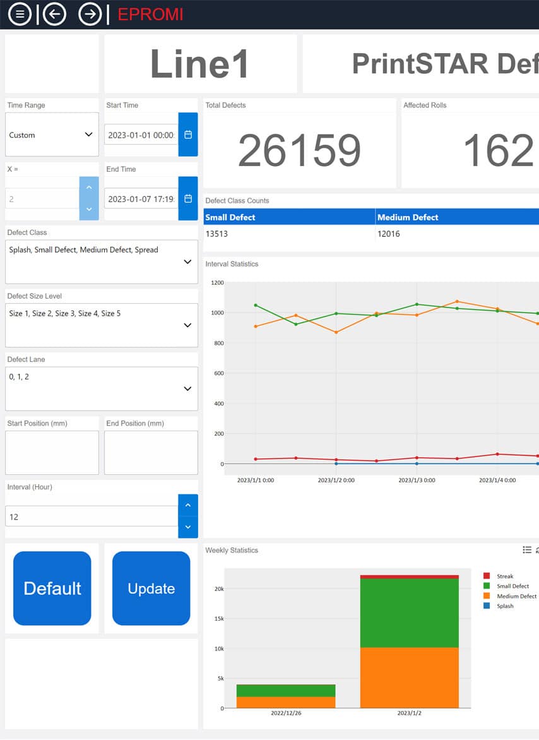539x740 pixels.
Task: Click the back arrow navigation icon
Action: coord(55,14)
